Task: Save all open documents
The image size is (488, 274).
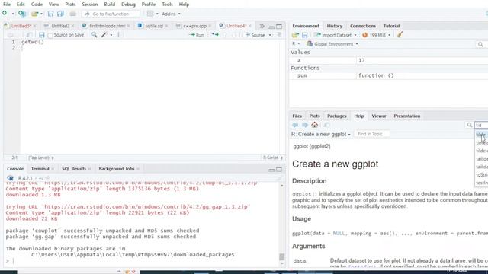Action: (60, 14)
